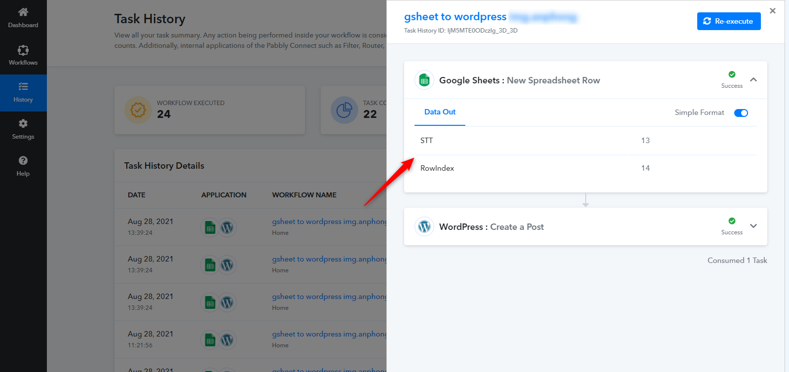Click the Task History ID text
The image size is (789, 372).
tap(461, 31)
